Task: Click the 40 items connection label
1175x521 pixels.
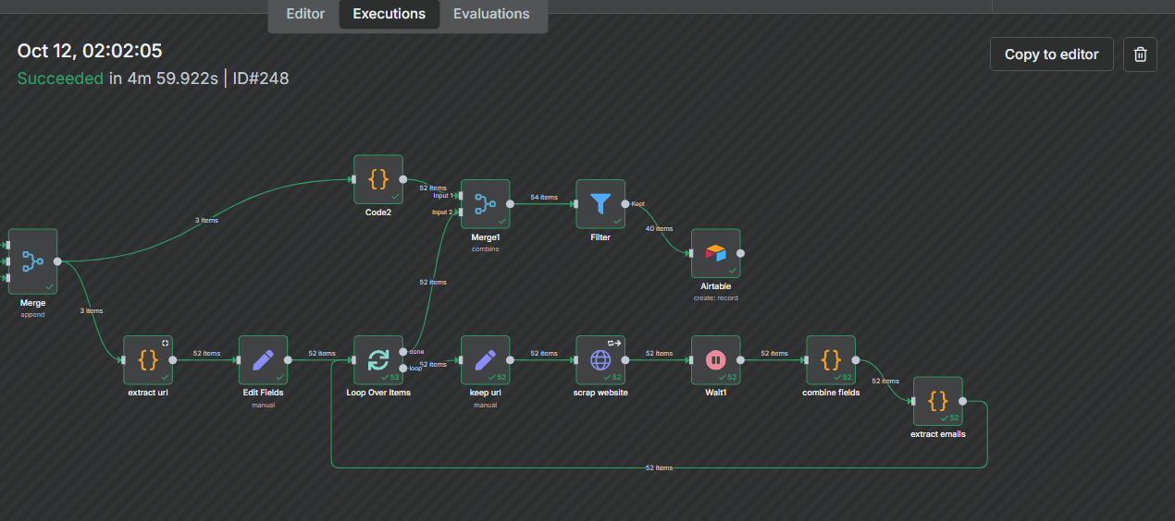Action: pos(659,228)
